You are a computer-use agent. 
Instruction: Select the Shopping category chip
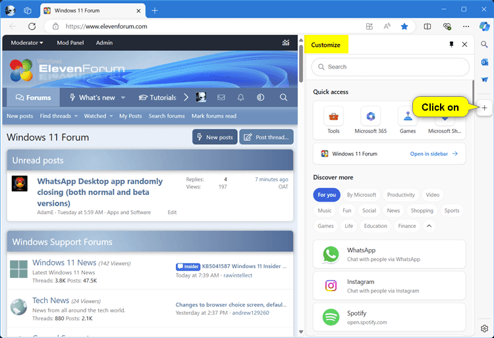422,210
